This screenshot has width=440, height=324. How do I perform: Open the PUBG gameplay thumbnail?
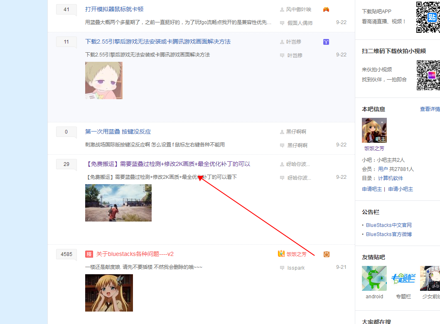(x=118, y=203)
